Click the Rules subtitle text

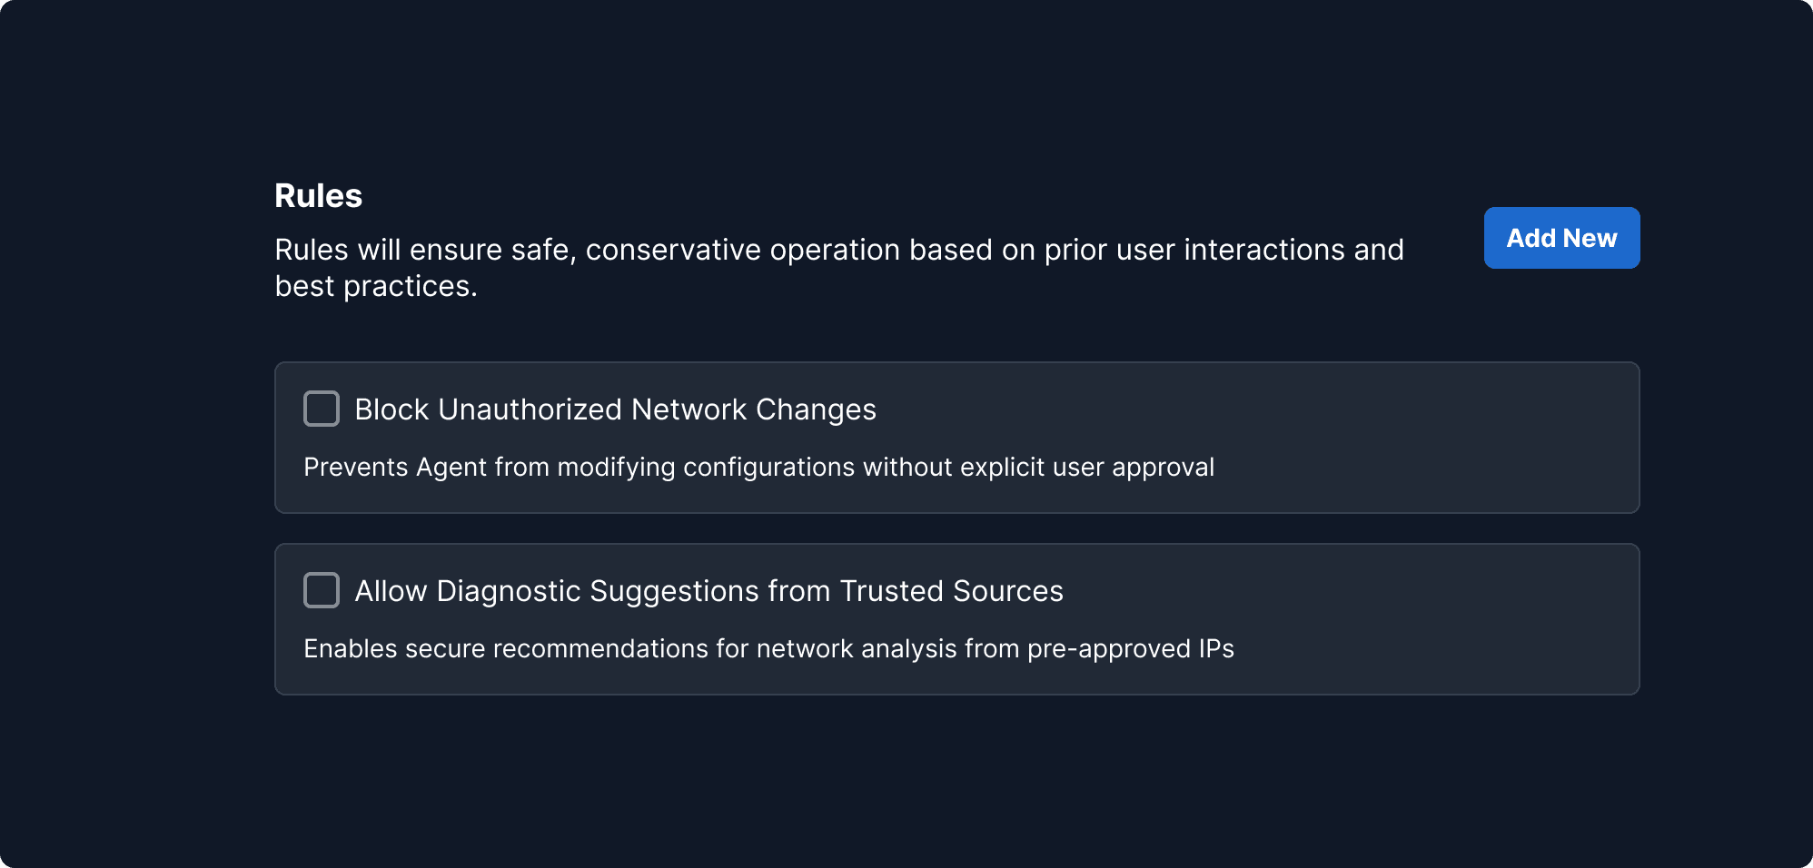(x=839, y=267)
